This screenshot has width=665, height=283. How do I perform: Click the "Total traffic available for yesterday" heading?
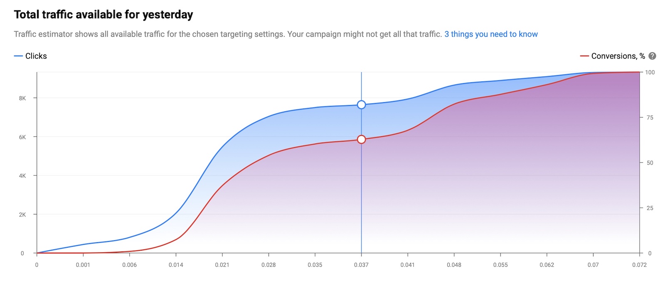(x=103, y=15)
